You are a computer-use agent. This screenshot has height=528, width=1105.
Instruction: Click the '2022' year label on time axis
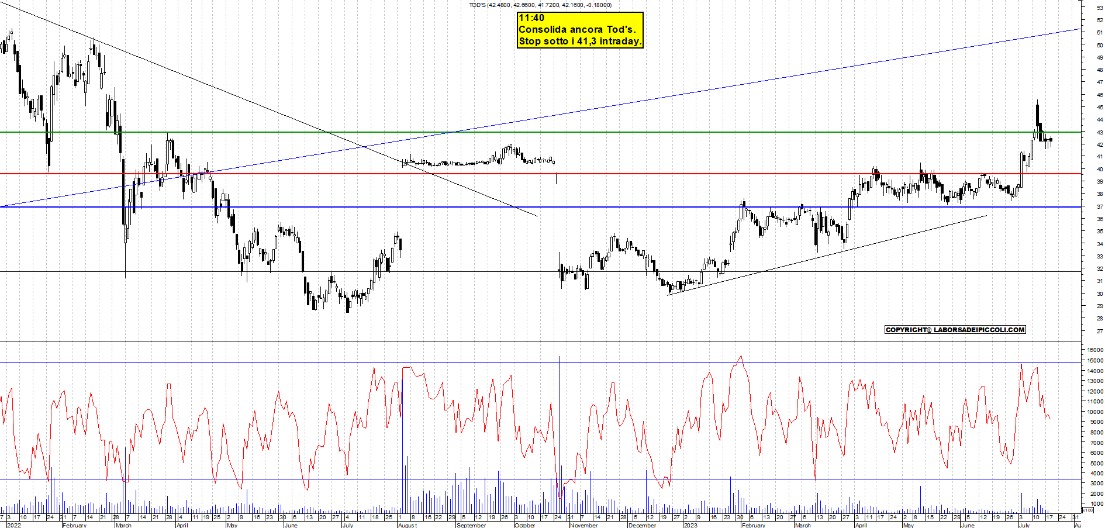coord(13,525)
